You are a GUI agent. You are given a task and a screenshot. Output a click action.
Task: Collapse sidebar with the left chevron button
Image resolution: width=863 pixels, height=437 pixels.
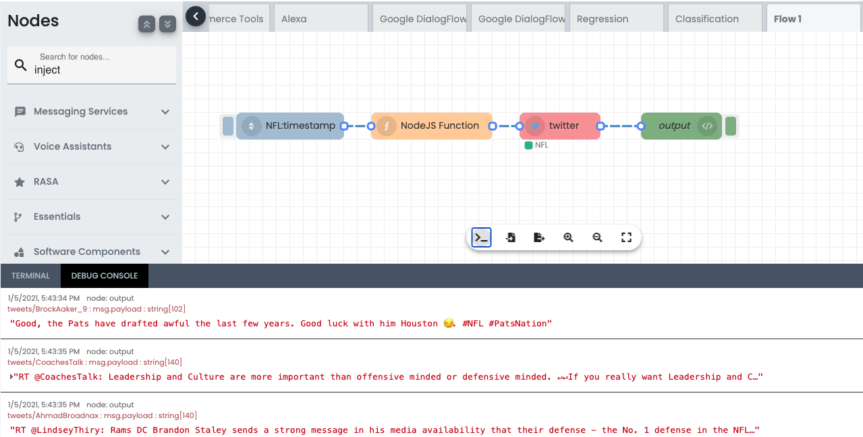[195, 16]
